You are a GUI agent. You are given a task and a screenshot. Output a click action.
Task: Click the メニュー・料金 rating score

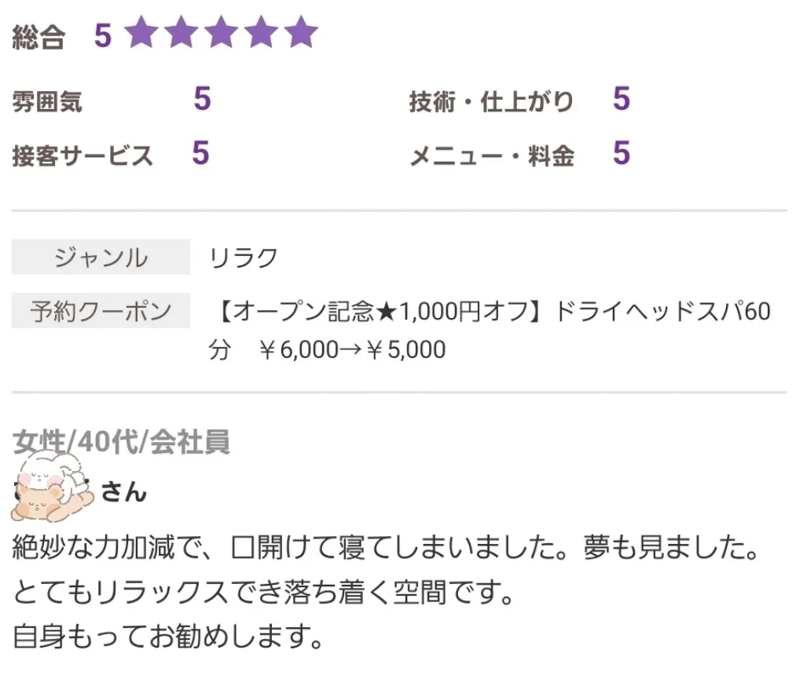pos(621,152)
